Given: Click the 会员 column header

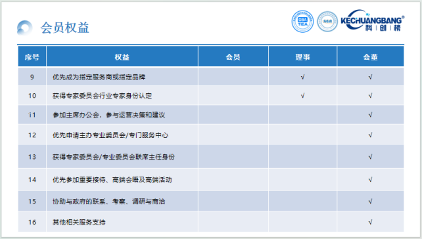Looking at the screenshot, I should (x=233, y=57).
